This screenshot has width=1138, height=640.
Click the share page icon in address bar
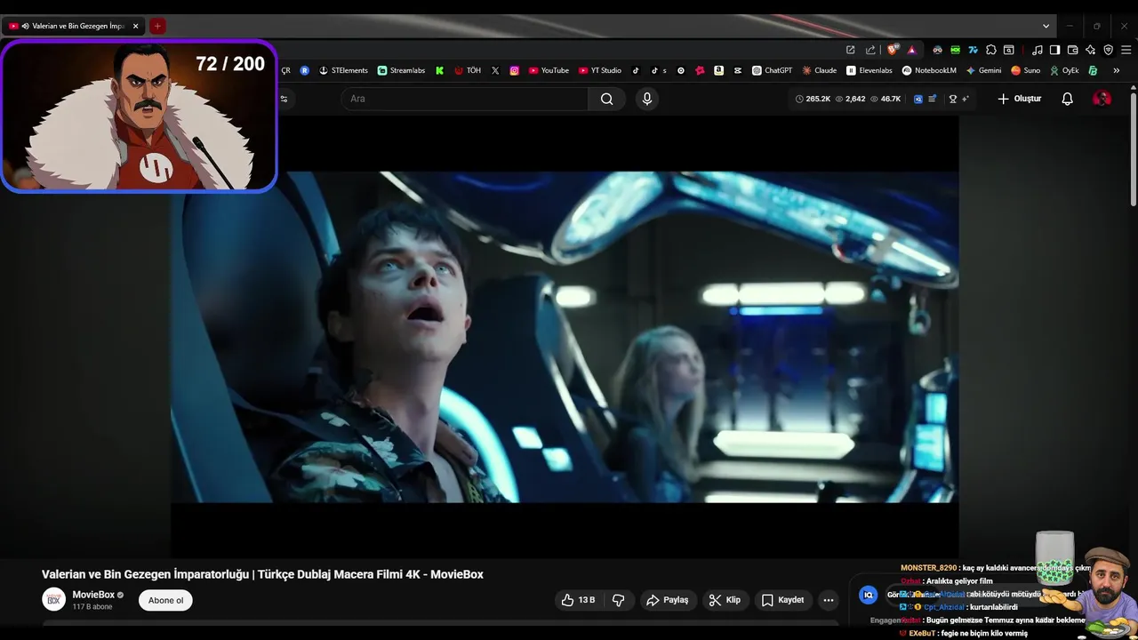[x=870, y=50]
